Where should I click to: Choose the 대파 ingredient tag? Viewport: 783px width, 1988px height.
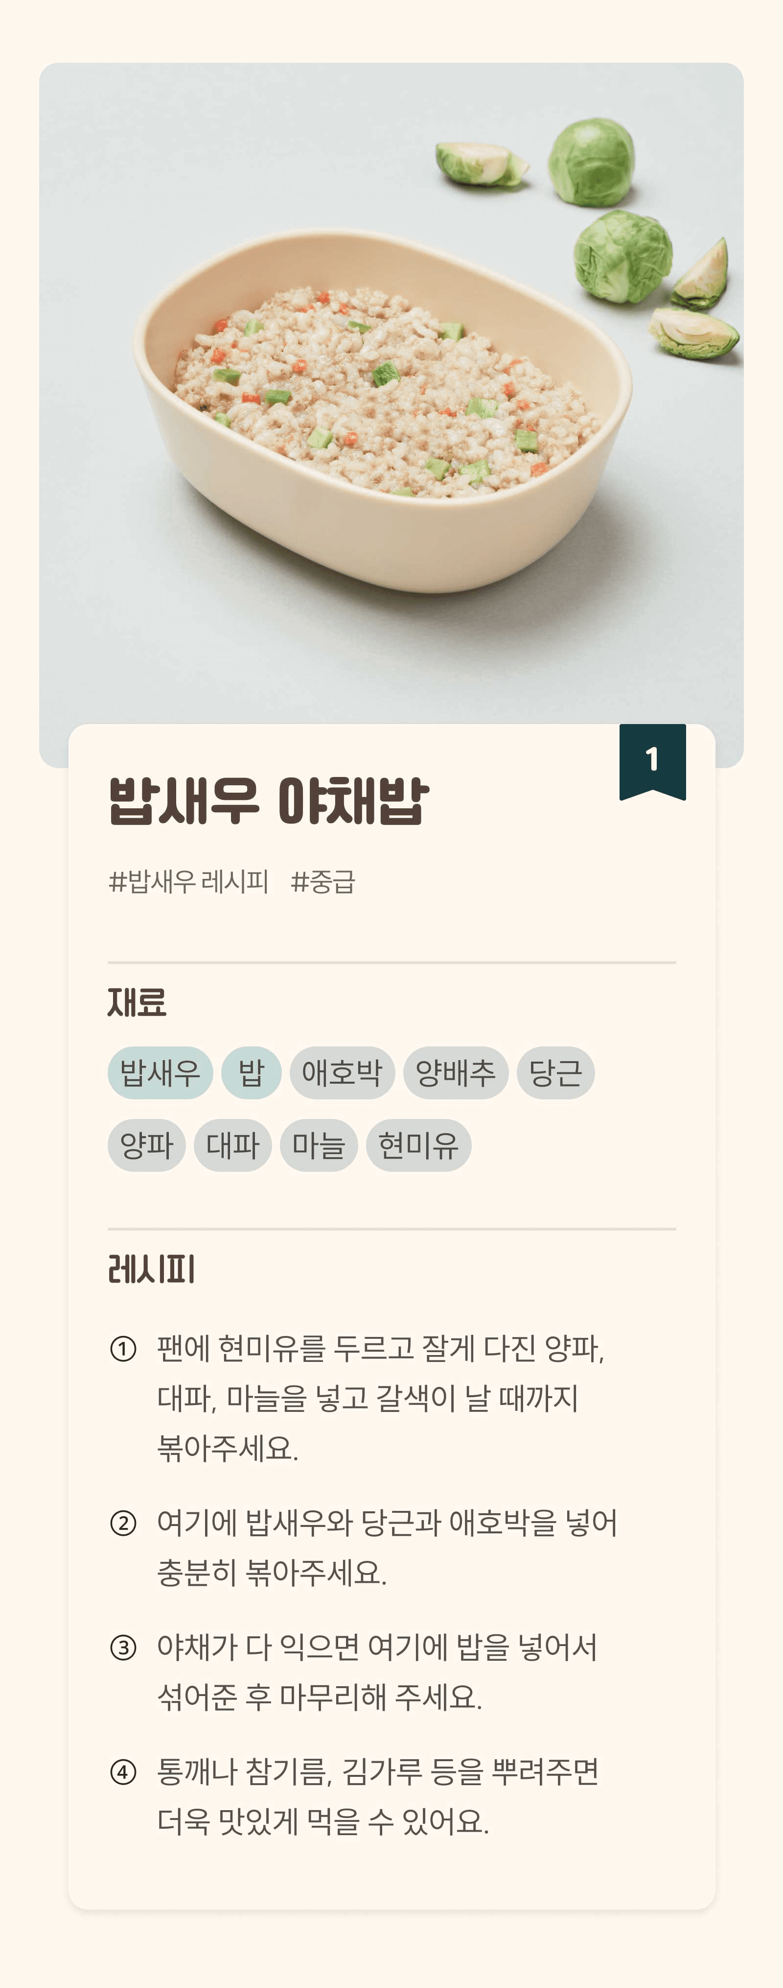point(233,1145)
